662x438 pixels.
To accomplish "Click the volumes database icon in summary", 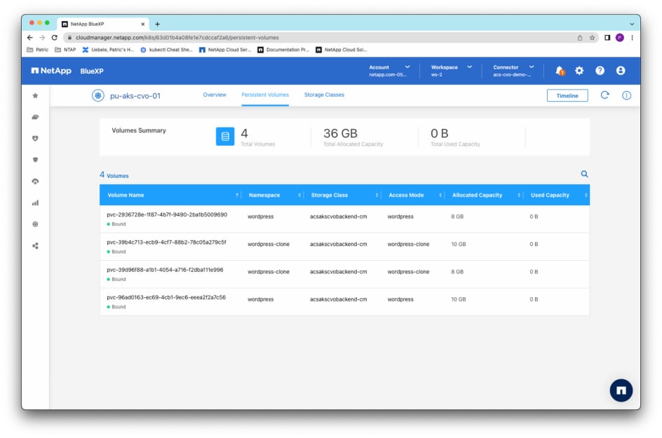I will (x=225, y=136).
